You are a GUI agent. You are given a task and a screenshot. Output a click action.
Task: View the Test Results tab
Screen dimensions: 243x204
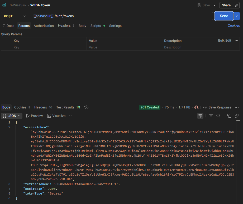click(x=68, y=107)
